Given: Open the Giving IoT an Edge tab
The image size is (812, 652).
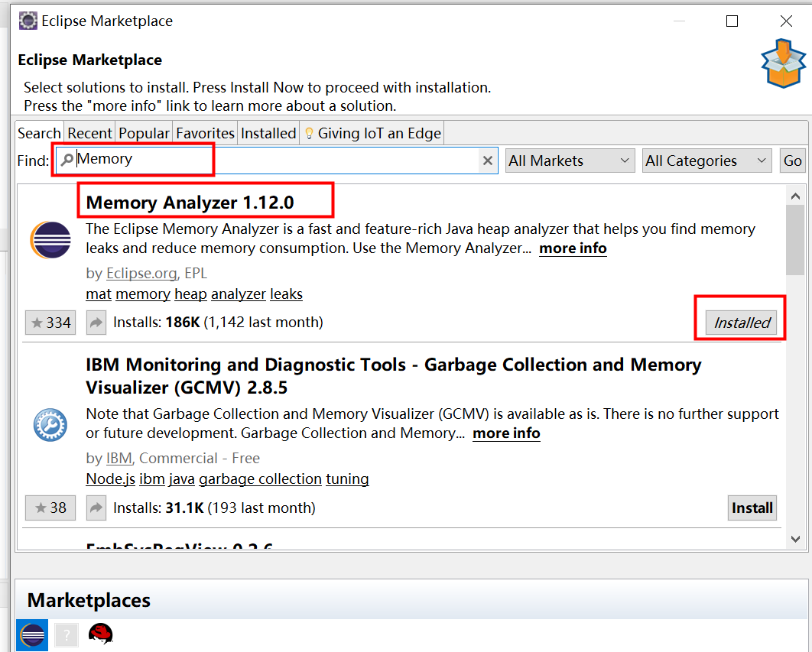Looking at the screenshot, I should tap(372, 133).
